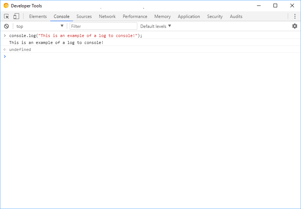Minimize the Developer Tools window
Image resolution: width=301 pixels, height=209 pixels.
(x=259, y=6)
